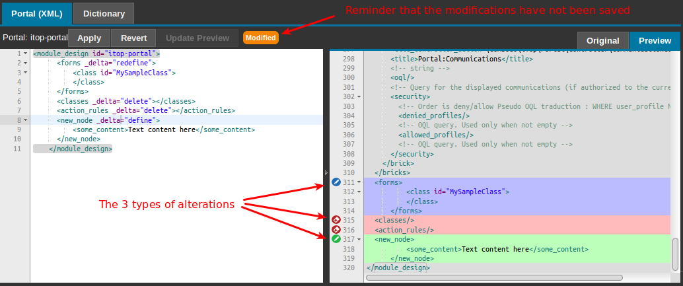Fold the forms block at line 2
Image resolution: width=683 pixels, height=286 pixels.
click(25, 63)
